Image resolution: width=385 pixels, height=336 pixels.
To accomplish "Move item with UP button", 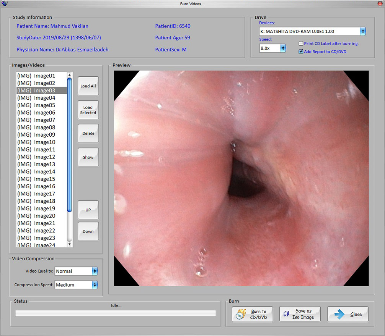I will click(88, 210).
